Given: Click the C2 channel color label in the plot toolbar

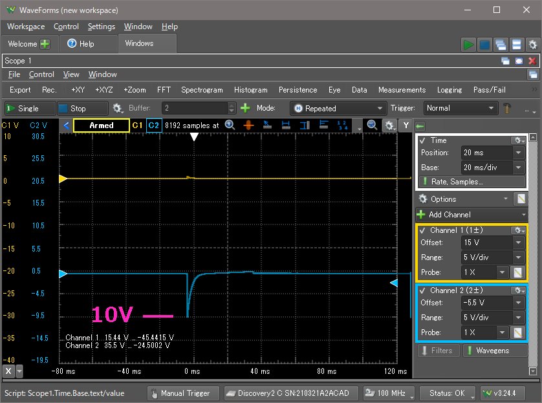Looking at the screenshot, I should [x=153, y=125].
